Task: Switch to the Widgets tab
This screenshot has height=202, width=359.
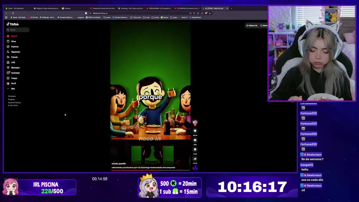Action: click(x=46, y=8)
